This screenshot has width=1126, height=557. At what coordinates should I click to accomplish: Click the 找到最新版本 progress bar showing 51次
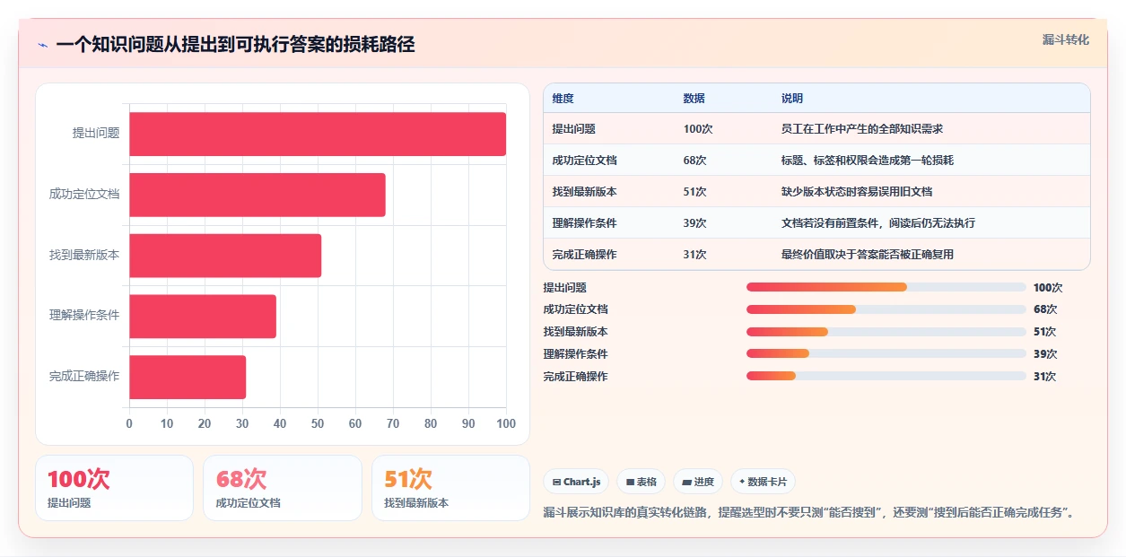886,332
